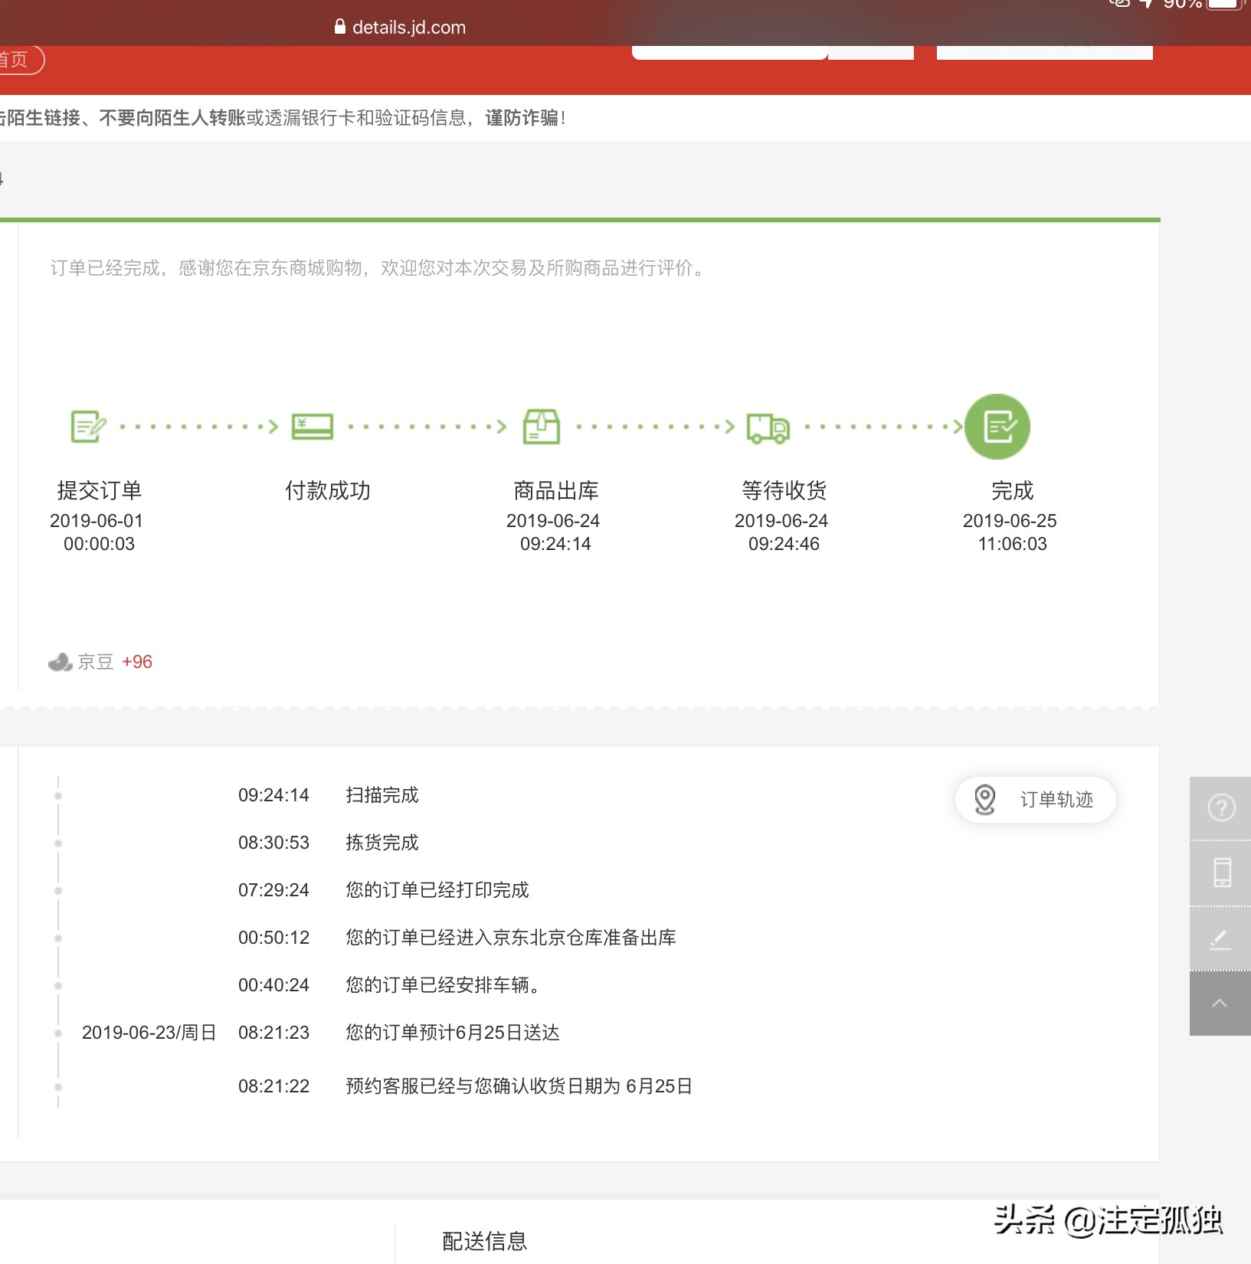
Task: Select the 付款成功 payment card icon
Action: point(313,427)
